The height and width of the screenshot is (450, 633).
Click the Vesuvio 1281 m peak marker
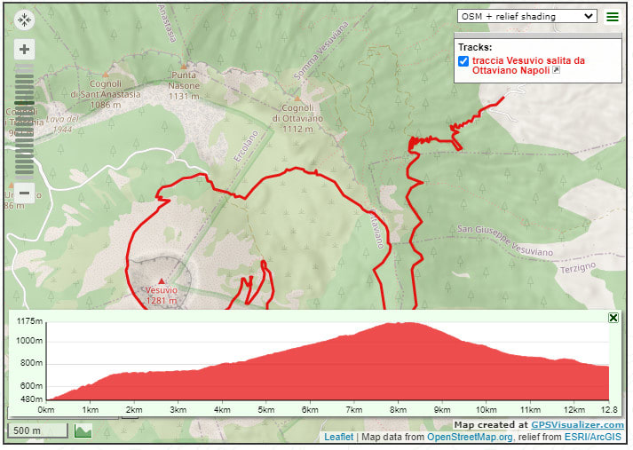tap(162, 280)
